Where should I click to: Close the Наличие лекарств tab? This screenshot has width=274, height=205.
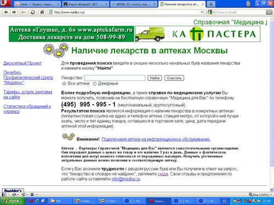pyautogui.click(x=203, y=4)
